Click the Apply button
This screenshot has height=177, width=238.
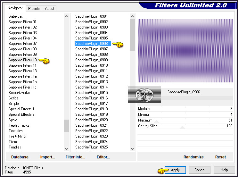[175, 170]
